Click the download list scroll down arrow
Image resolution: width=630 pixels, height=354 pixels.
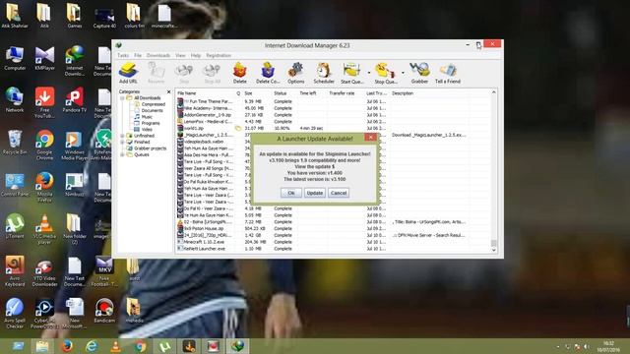point(494,250)
